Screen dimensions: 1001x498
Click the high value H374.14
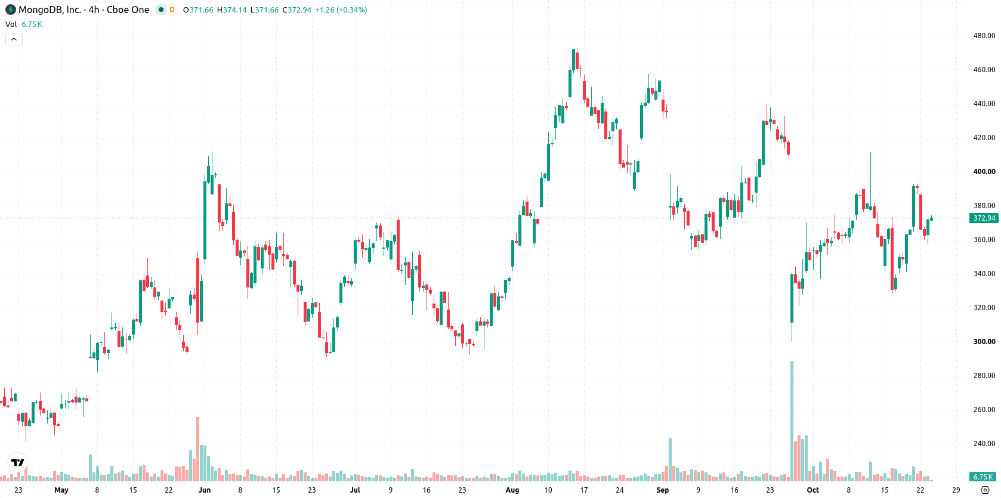tap(231, 10)
